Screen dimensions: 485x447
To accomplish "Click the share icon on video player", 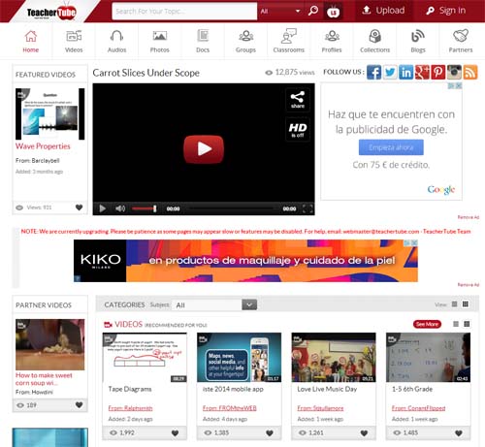I will tap(298, 100).
